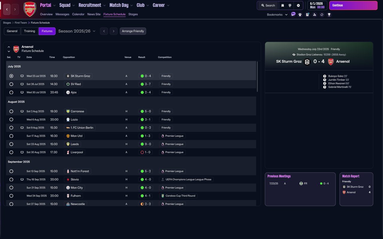Click the Newcastle opposition badge
This screenshot has width=383, height=239.
point(68,204)
